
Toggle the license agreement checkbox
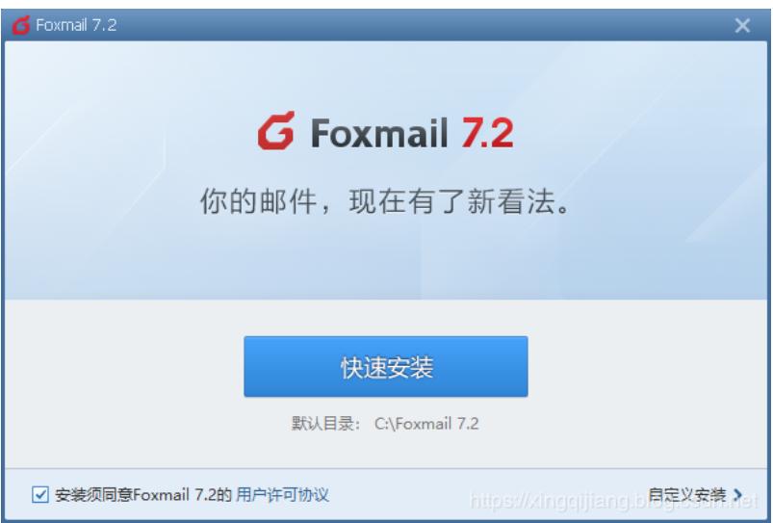click(40, 494)
